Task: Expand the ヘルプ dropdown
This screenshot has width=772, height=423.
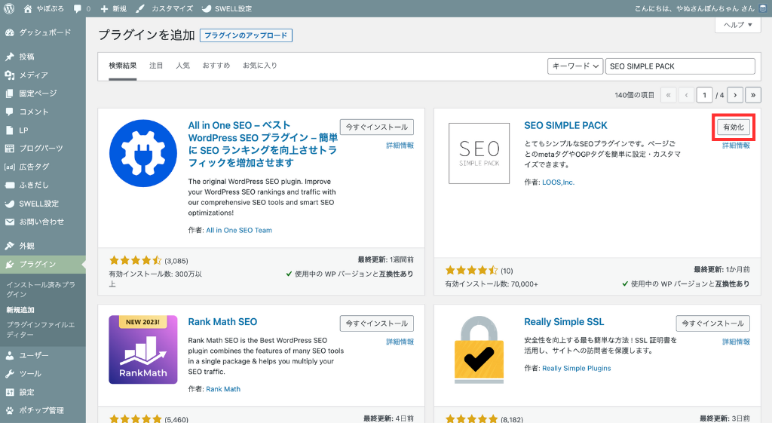Action: tap(738, 25)
